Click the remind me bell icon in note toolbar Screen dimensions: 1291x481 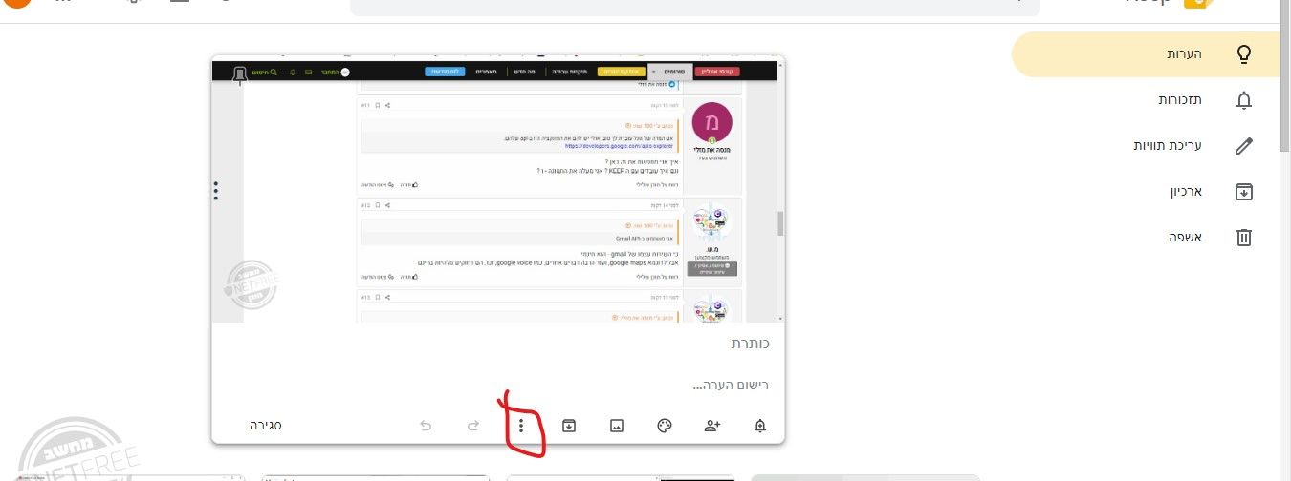[761, 426]
